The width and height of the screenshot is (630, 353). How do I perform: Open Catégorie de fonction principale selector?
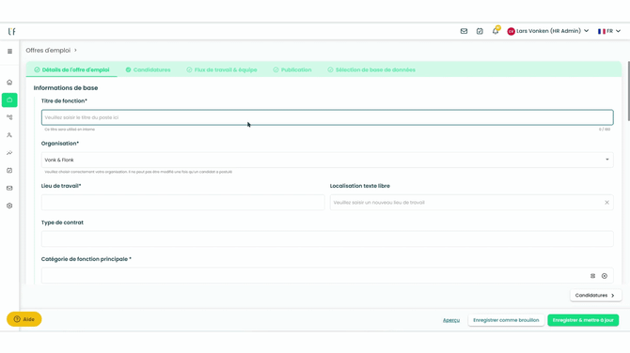[327, 276]
